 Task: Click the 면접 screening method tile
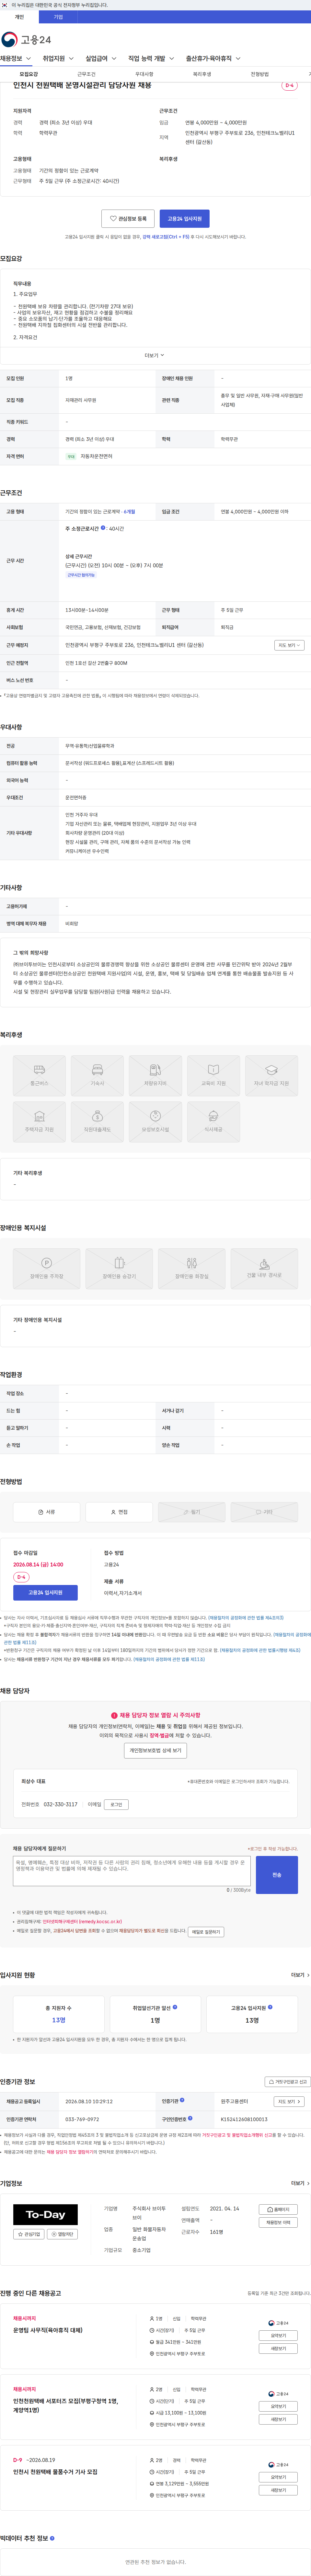(x=119, y=1512)
